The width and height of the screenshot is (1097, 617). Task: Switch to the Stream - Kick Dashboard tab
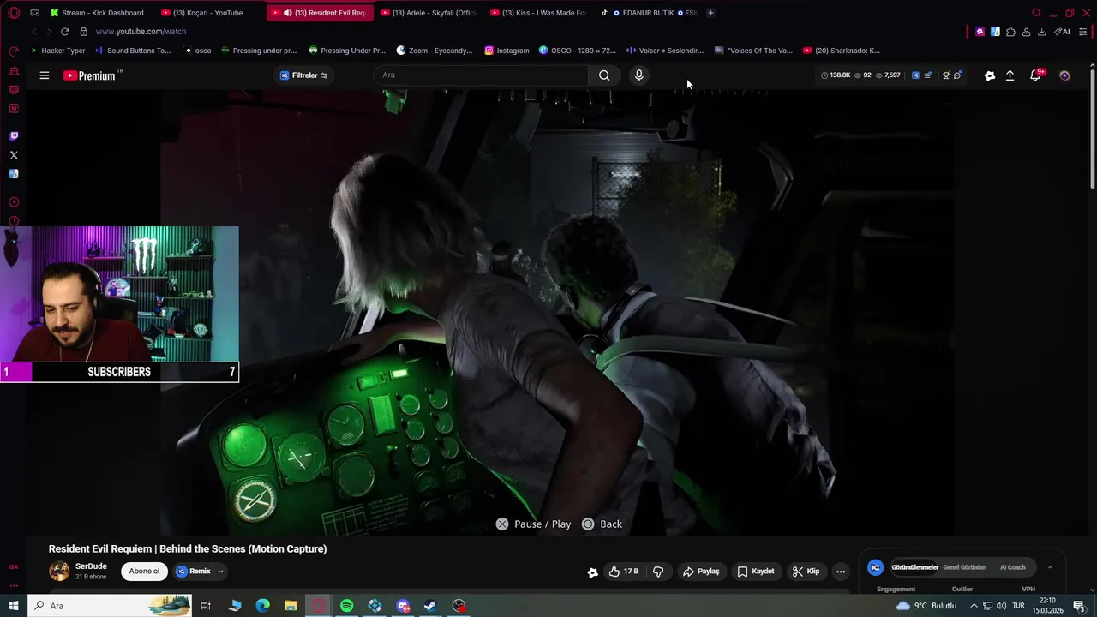[97, 13]
